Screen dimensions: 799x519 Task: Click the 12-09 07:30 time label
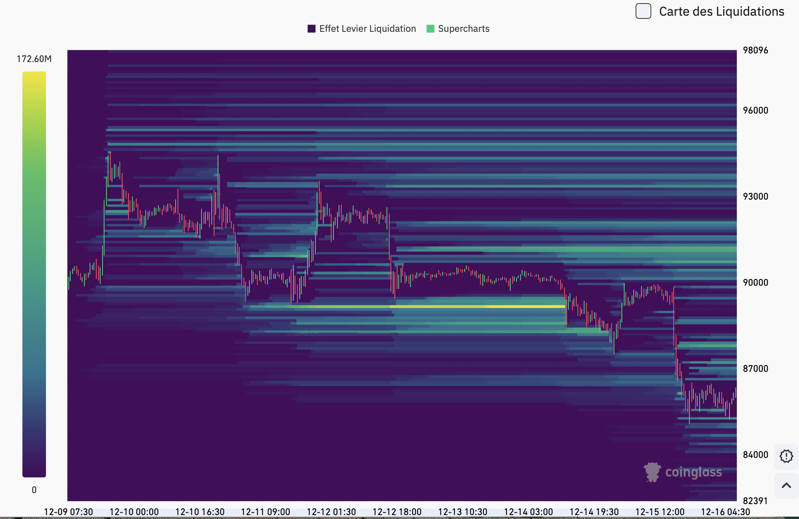[68, 512]
